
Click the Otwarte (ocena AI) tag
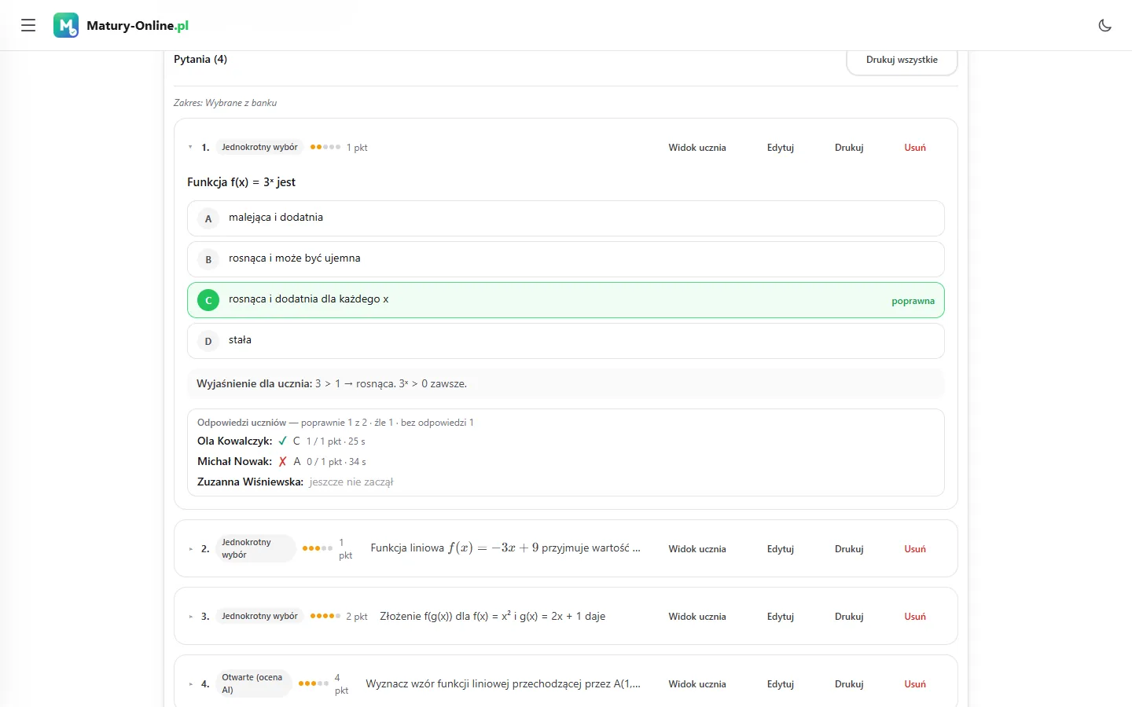pos(252,683)
